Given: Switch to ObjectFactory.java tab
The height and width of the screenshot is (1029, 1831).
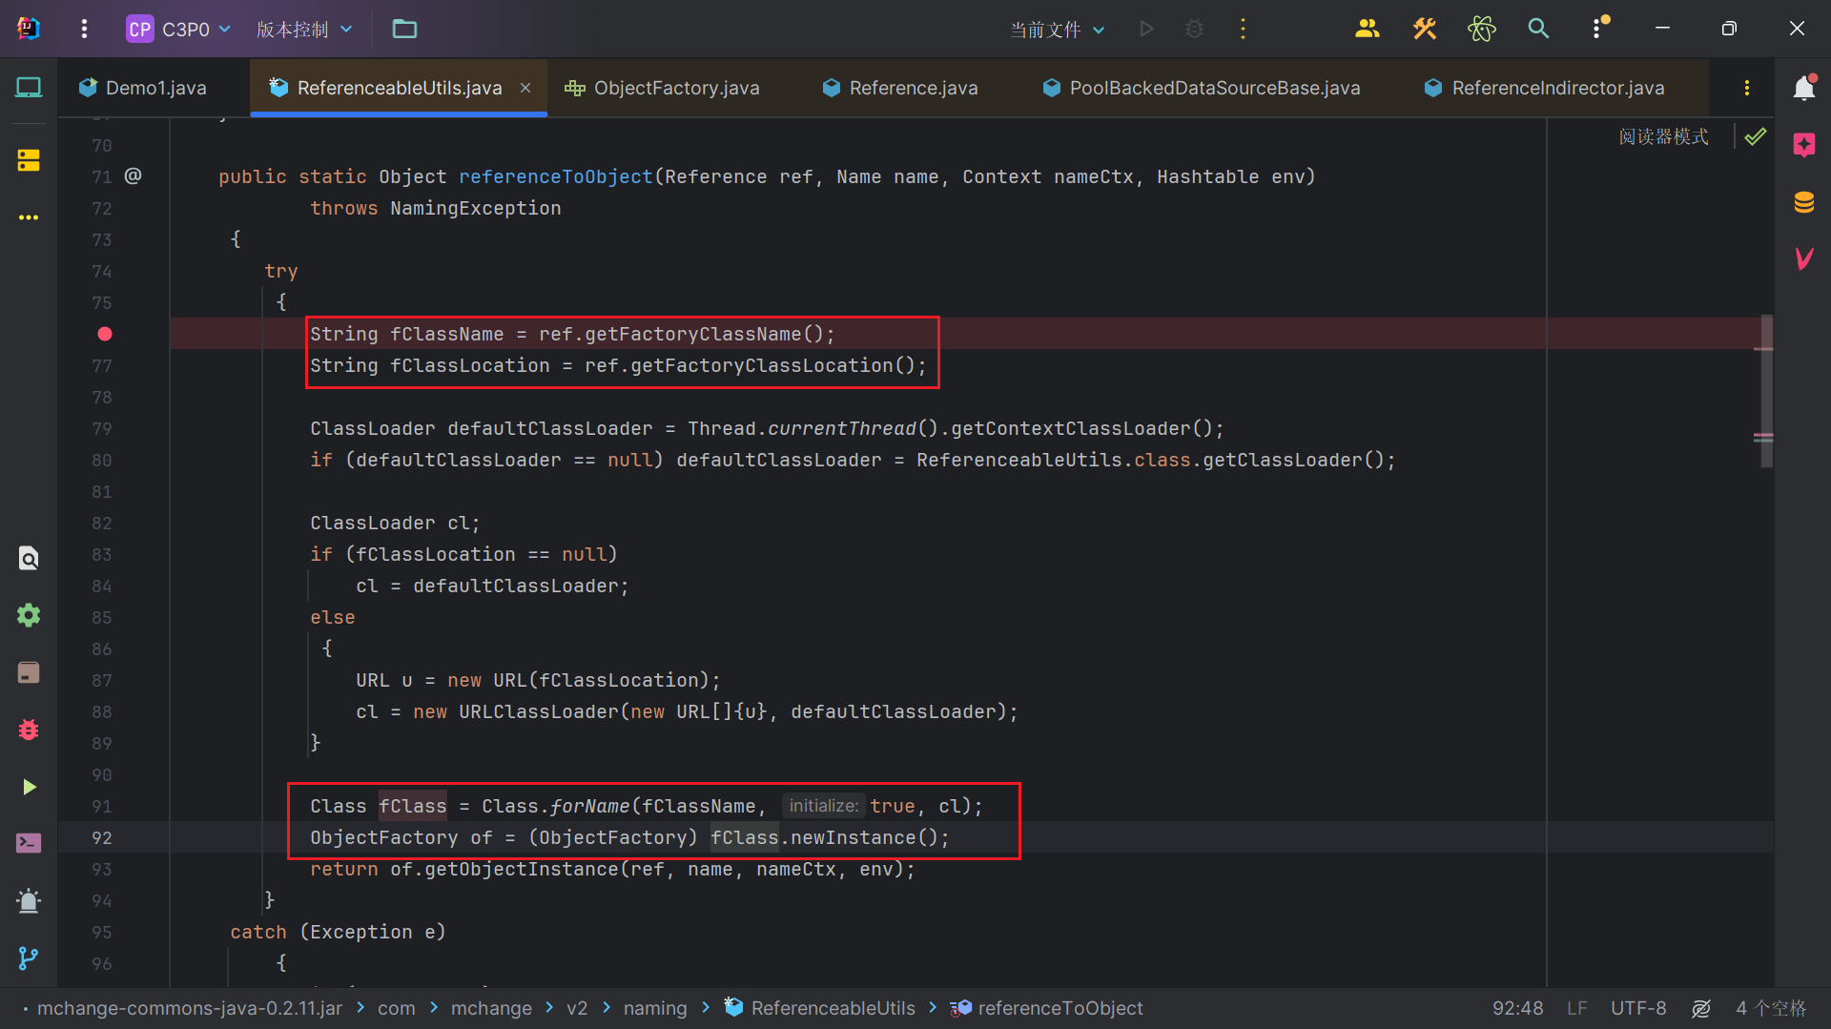Looking at the screenshot, I should 662,88.
